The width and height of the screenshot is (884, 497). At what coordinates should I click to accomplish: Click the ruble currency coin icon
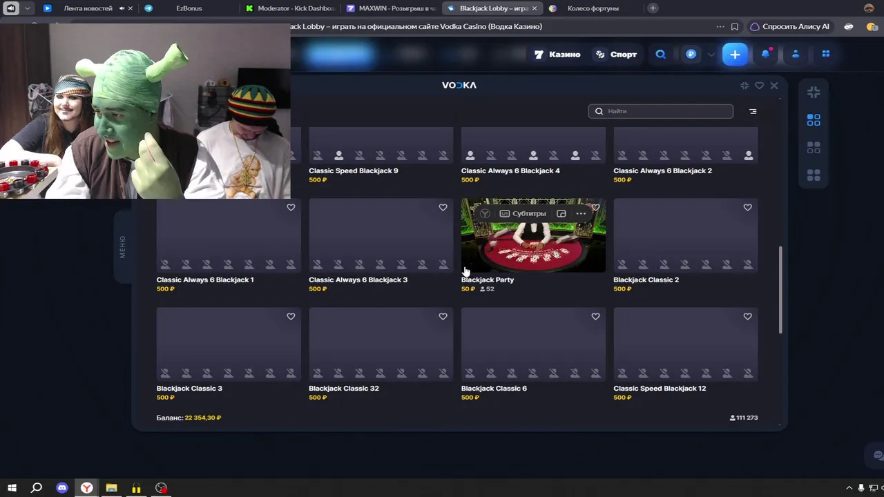[691, 54]
